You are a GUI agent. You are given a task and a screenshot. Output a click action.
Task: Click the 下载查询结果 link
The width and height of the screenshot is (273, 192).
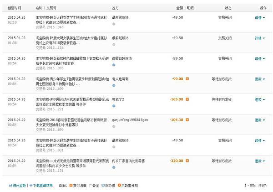click(x=43, y=185)
